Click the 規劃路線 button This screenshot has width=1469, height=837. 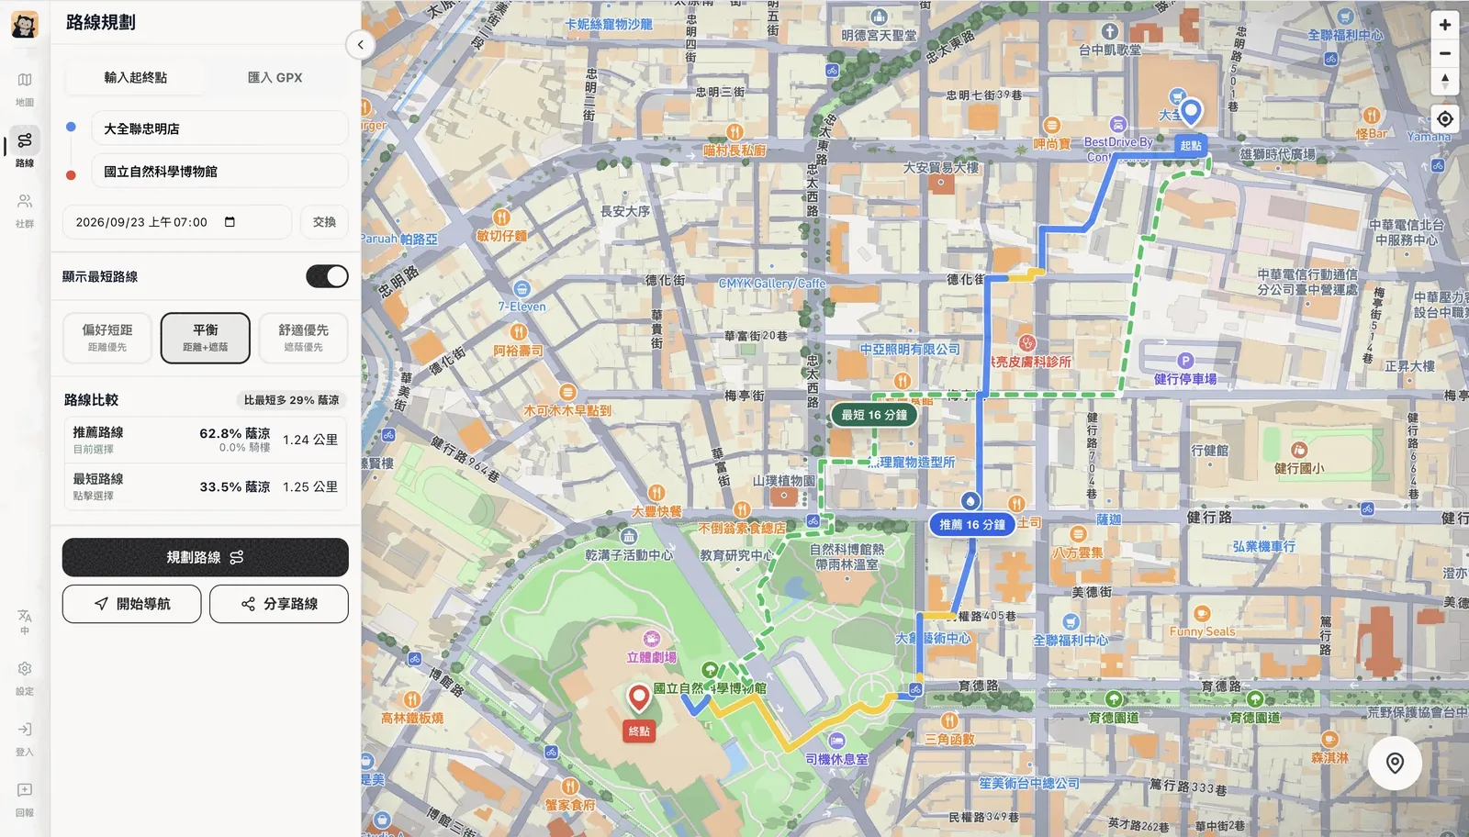pos(206,557)
